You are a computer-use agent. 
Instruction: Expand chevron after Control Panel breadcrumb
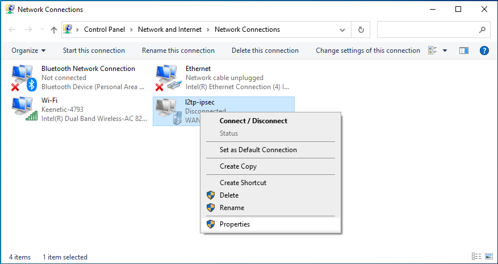pos(132,30)
